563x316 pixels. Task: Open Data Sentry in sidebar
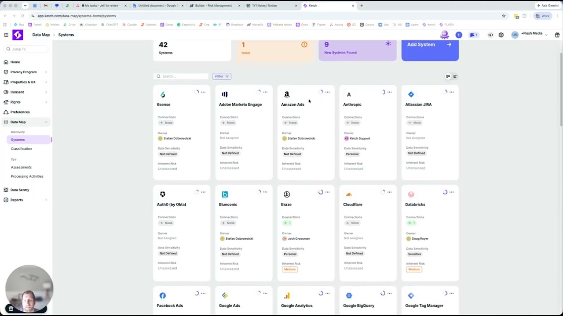click(20, 190)
